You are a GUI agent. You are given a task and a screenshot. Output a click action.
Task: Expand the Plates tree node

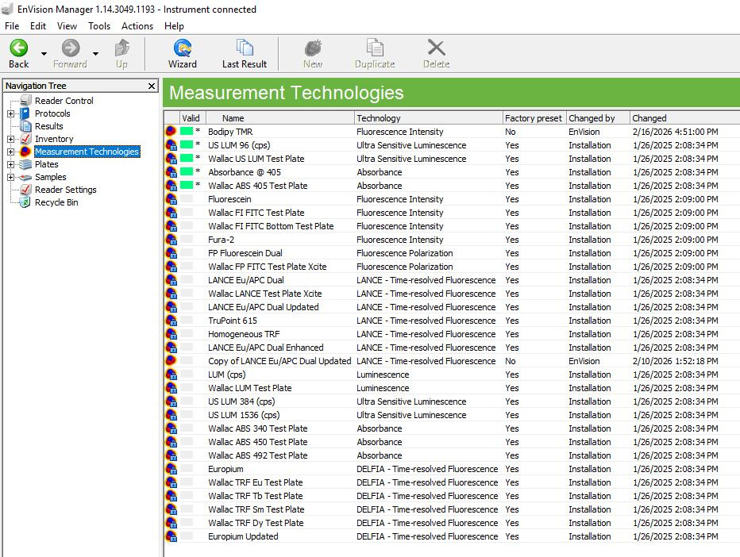click(x=10, y=164)
